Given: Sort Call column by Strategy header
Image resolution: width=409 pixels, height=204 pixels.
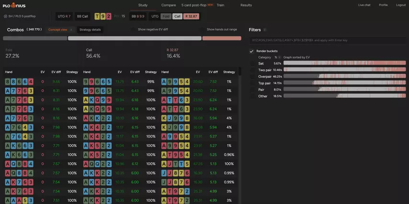Looking at the screenshot, I should coord(150,72).
